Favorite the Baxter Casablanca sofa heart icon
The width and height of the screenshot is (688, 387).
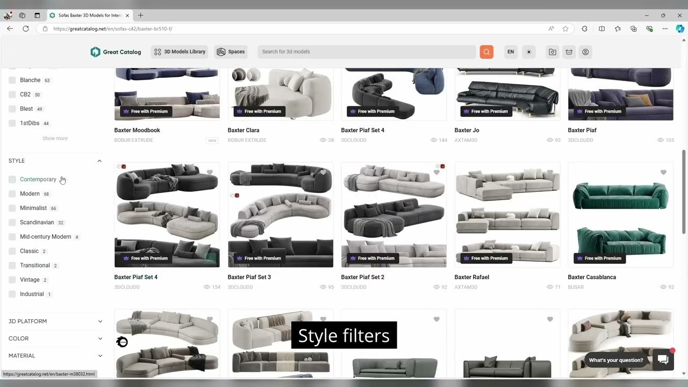[663, 173]
